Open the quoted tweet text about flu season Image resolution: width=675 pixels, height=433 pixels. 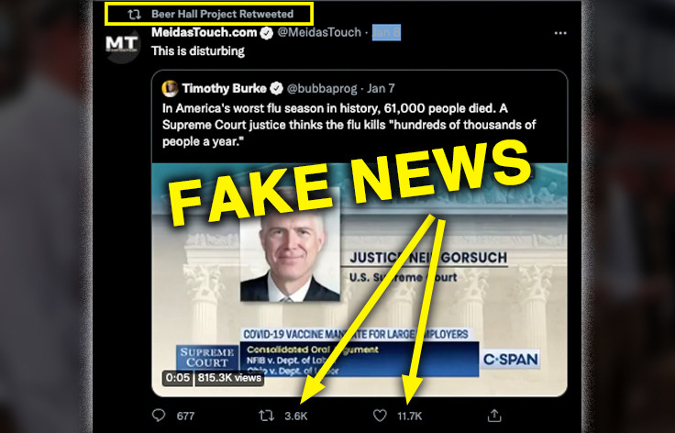pyautogui.click(x=349, y=125)
